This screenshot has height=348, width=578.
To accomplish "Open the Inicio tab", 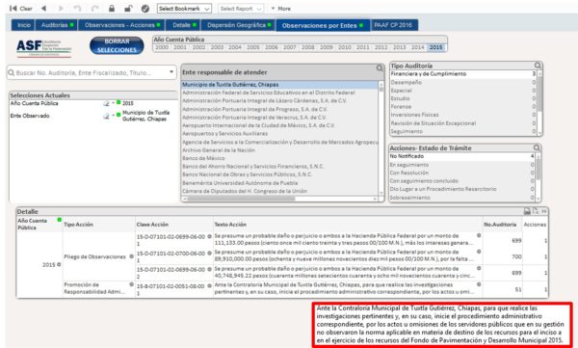I will click(23, 25).
